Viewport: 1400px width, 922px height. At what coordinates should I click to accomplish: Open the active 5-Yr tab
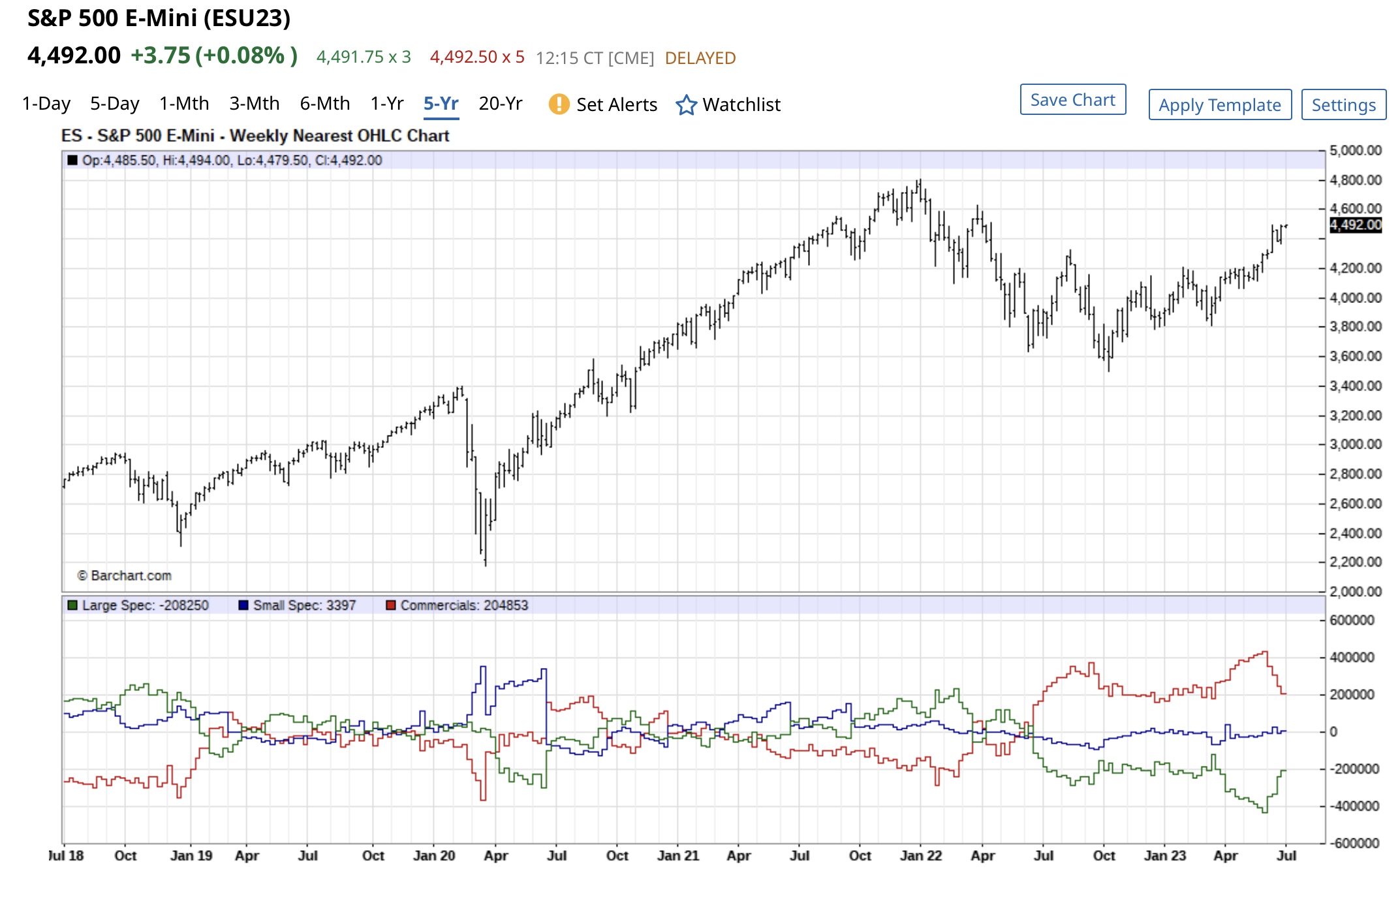click(441, 104)
